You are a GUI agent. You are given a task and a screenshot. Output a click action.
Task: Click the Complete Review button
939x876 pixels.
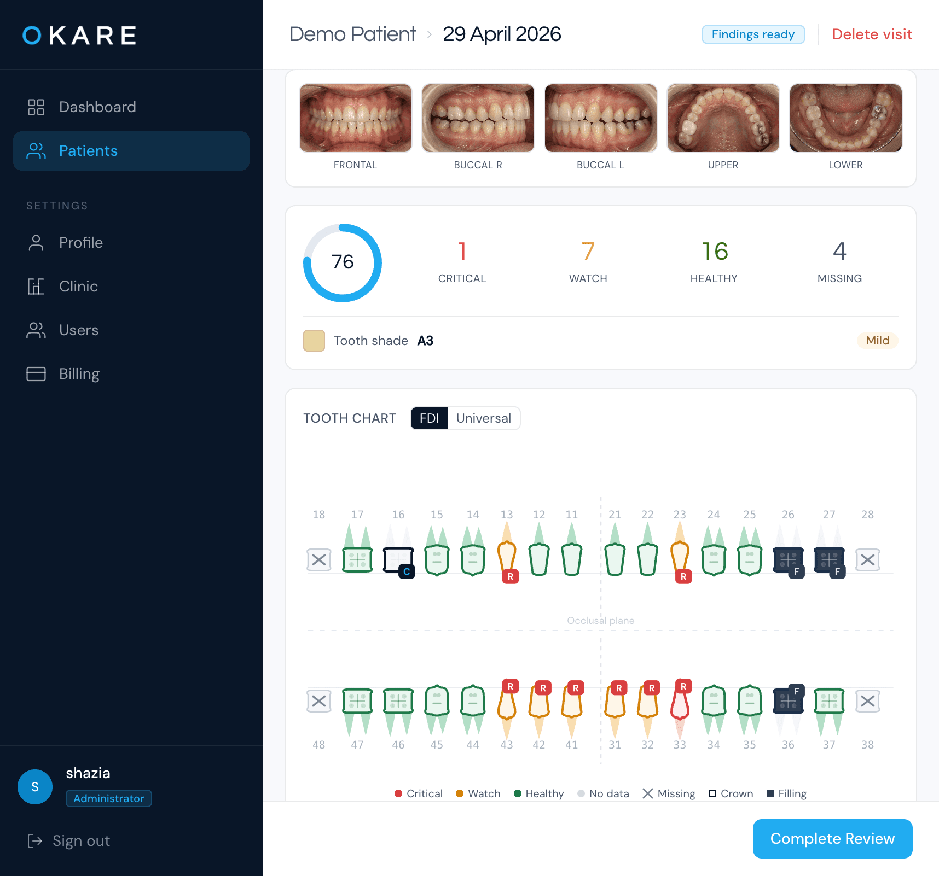coord(833,839)
